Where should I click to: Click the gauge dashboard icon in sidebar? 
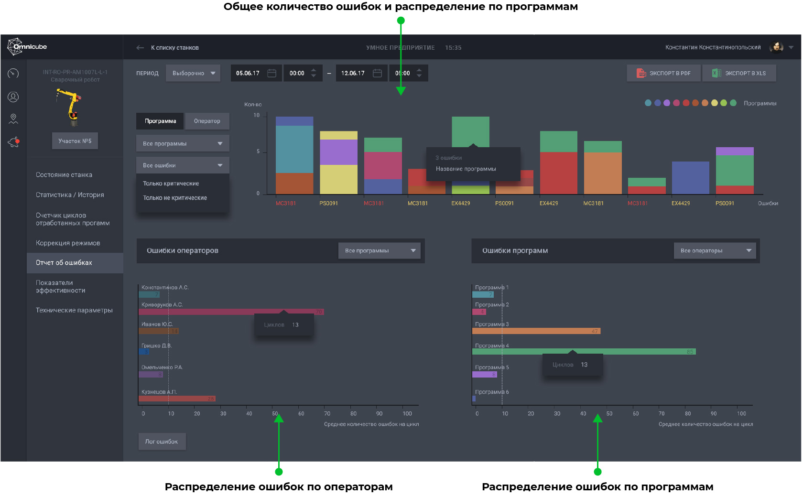coord(13,73)
